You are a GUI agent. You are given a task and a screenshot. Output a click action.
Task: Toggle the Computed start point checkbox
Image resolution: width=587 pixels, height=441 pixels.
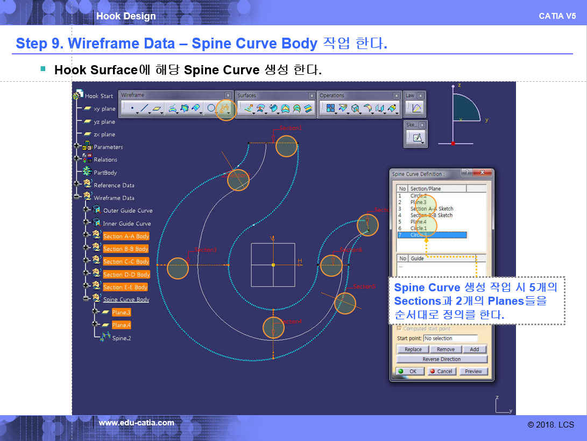pyautogui.click(x=399, y=328)
